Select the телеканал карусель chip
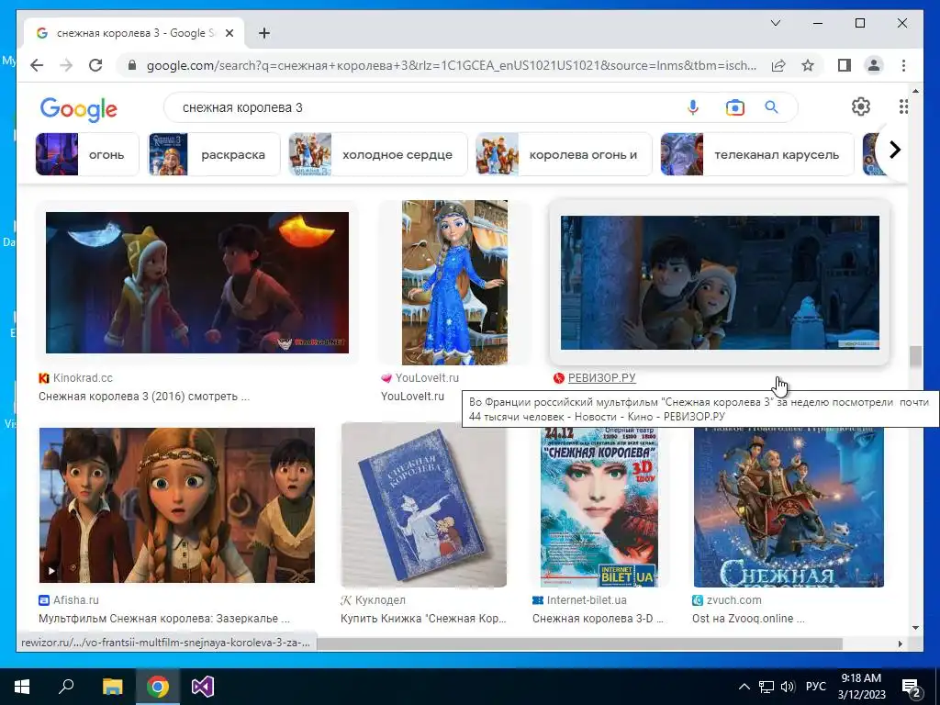 click(757, 154)
